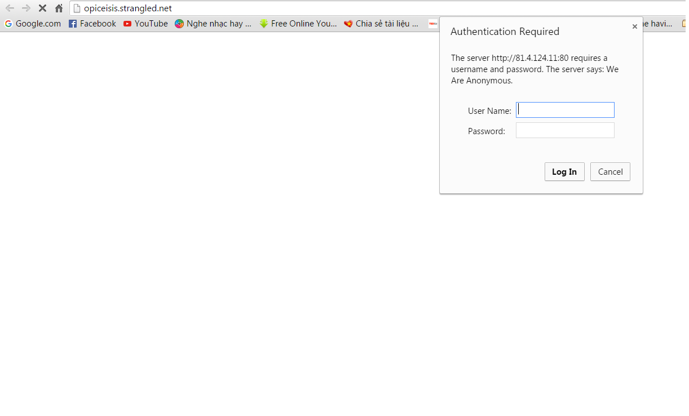Open the Facebook bookmark
Viewport: 689px width, 416px height.
92,24
